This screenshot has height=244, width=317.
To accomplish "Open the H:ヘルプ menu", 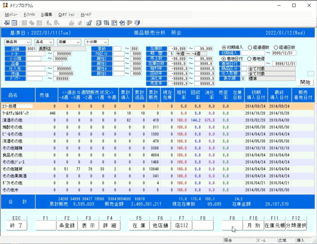I will [x=86, y=14].
